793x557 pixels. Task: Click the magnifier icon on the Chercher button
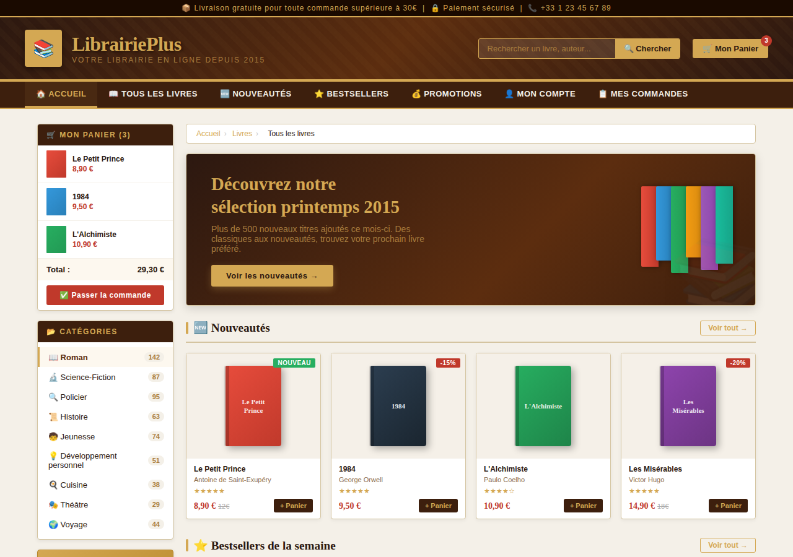[x=629, y=48]
